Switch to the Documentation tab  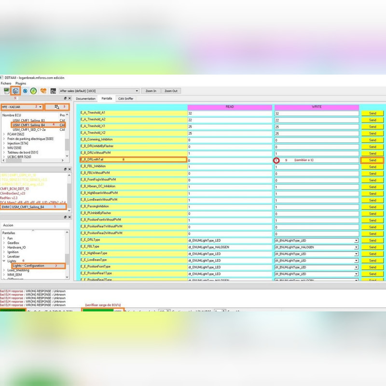86,98
